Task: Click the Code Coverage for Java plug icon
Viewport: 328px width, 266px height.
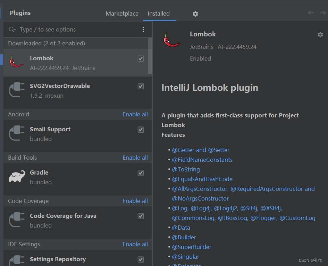Action: 17,220
